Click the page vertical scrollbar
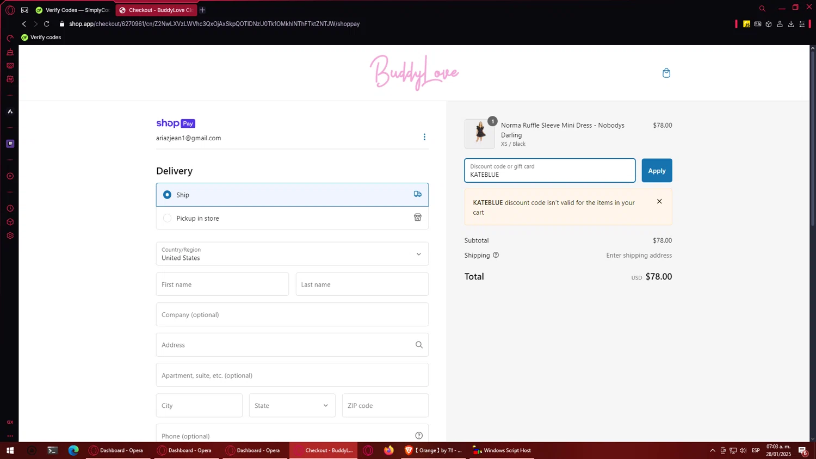816x459 pixels. [813, 138]
